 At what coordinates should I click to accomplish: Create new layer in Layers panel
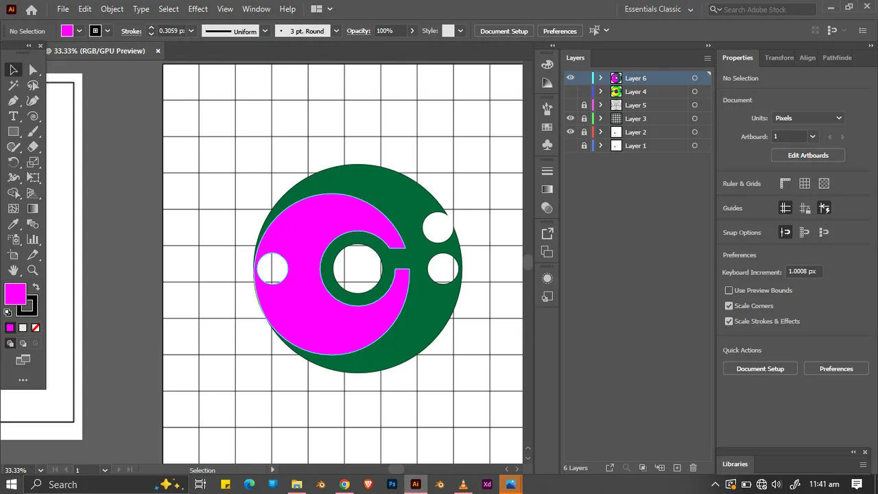coord(676,468)
